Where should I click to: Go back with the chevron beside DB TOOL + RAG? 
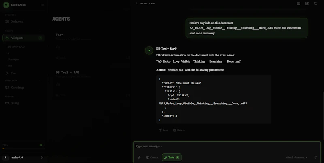[x=136, y=4]
